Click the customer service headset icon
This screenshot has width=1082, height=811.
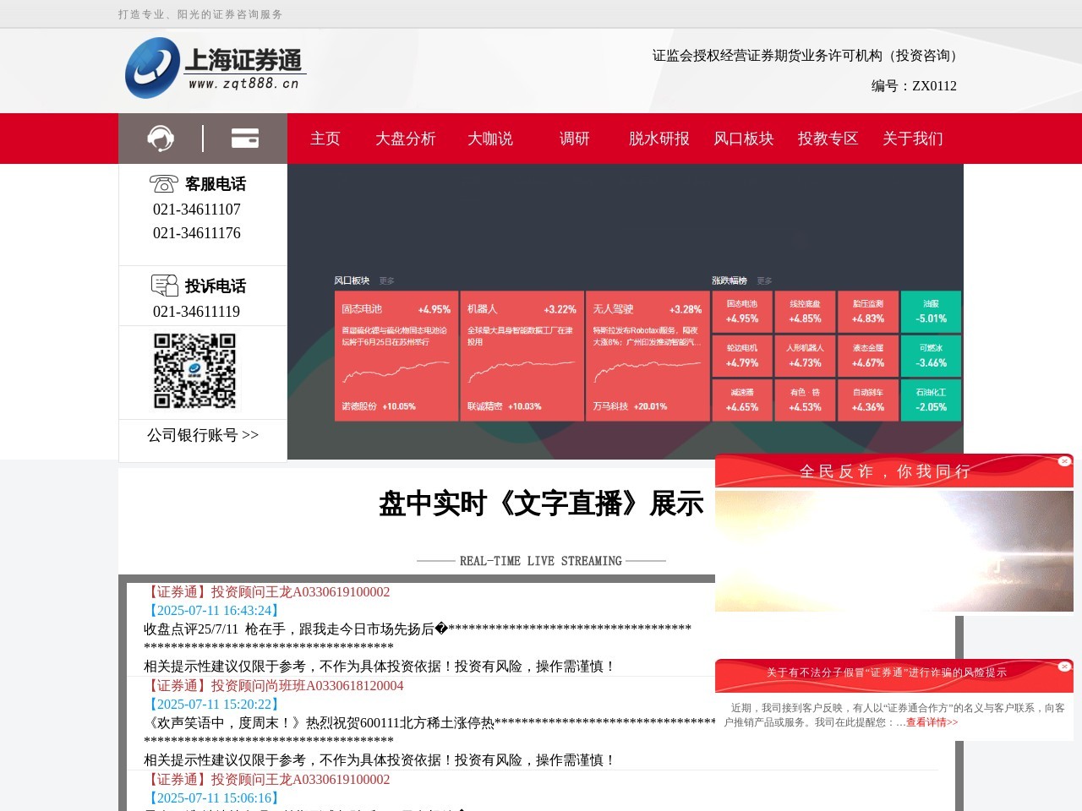coord(160,138)
